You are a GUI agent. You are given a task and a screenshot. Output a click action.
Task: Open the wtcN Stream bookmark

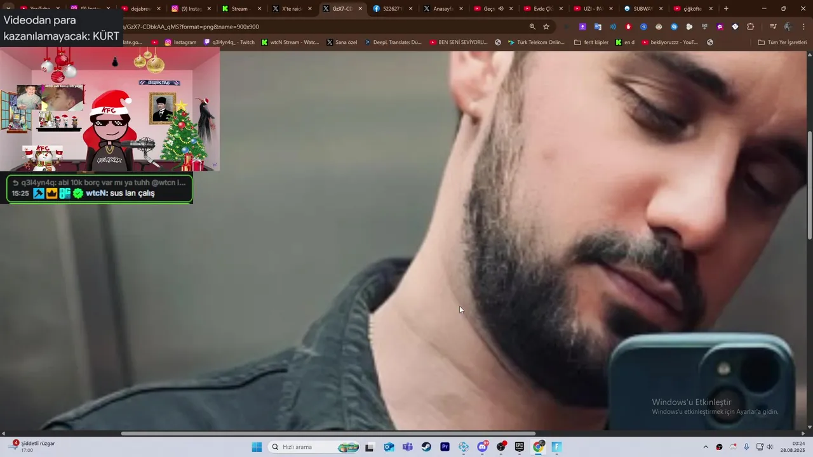tap(290, 43)
